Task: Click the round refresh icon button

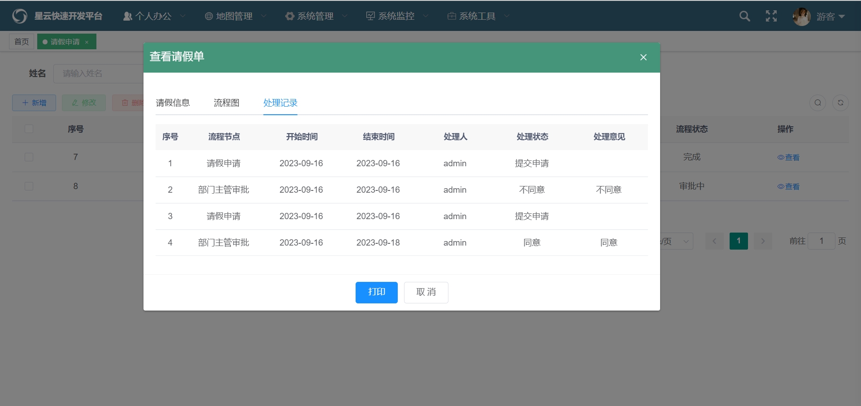Action: pyautogui.click(x=840, y=103)
